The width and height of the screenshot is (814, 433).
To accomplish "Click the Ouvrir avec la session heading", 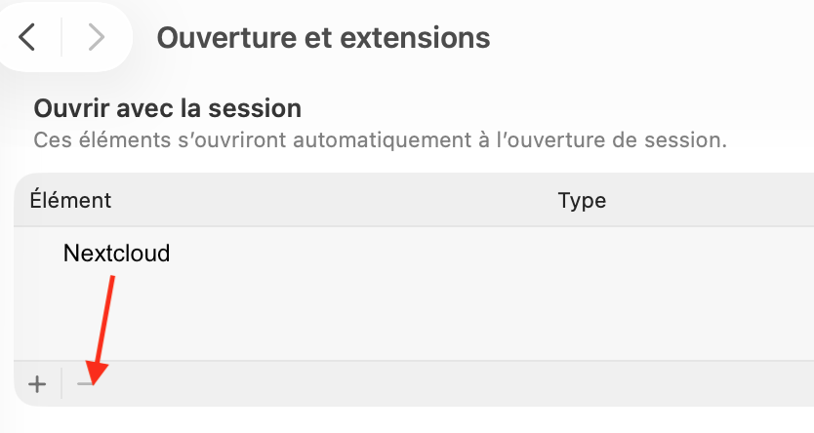I will pyautogui.click(x=167, y=107).
